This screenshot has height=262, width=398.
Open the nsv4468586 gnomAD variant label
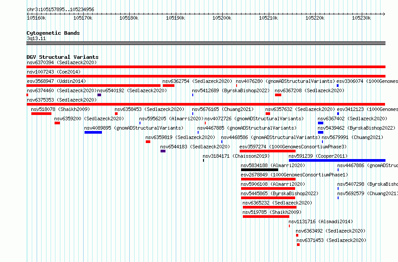coord(271,137)
